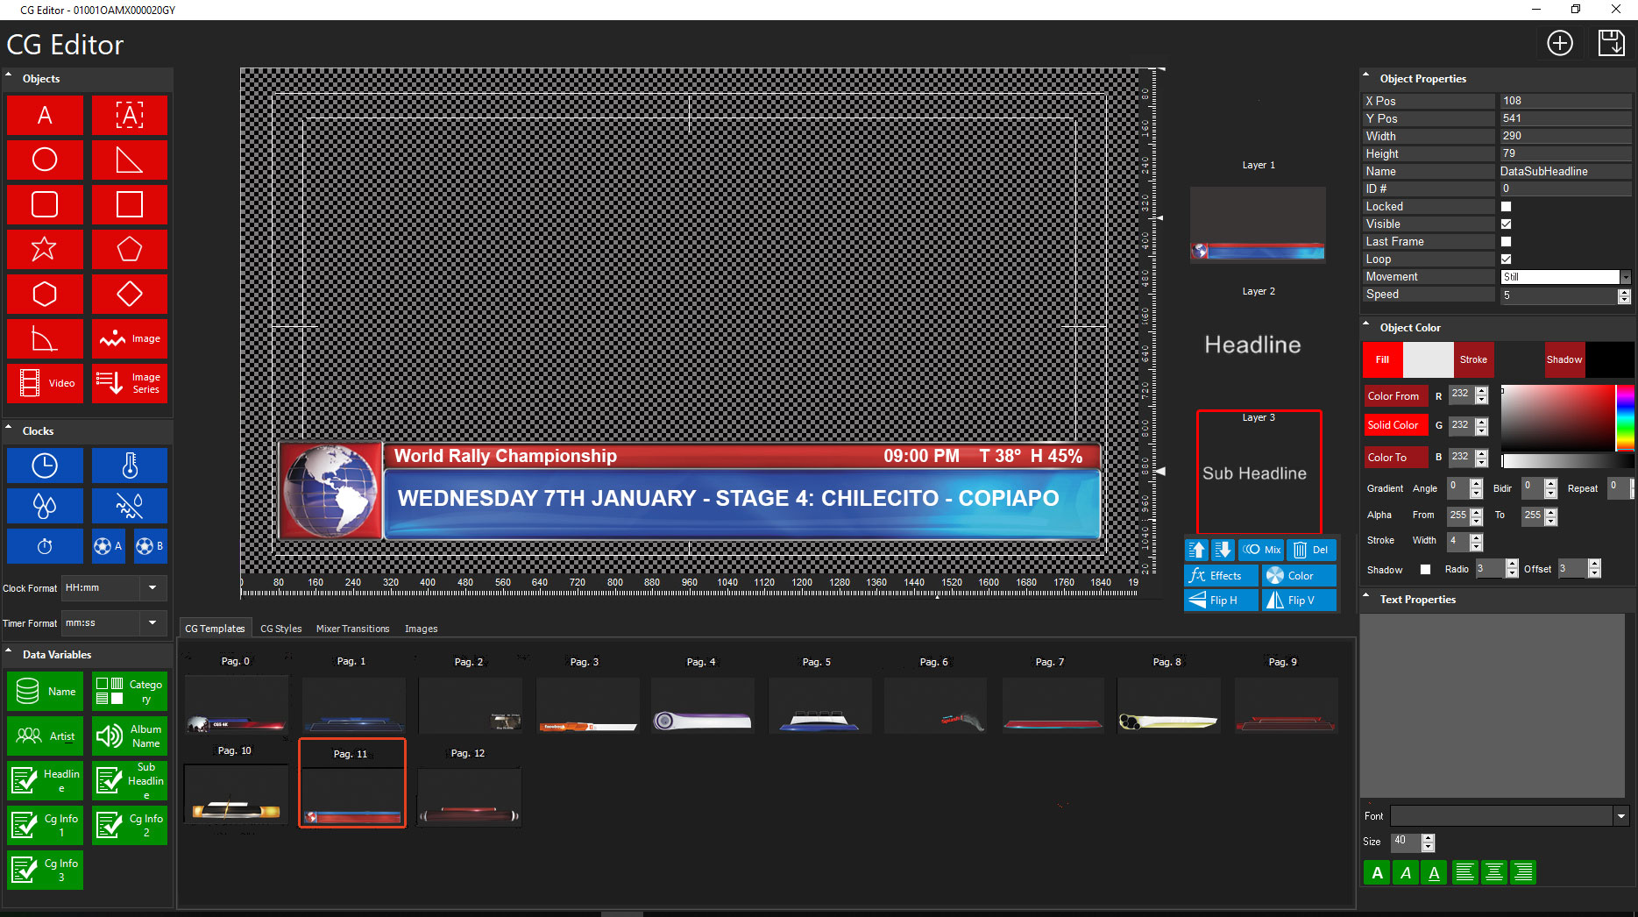
Task: Click the Flip V button
Action: (x=1299, y=600)
